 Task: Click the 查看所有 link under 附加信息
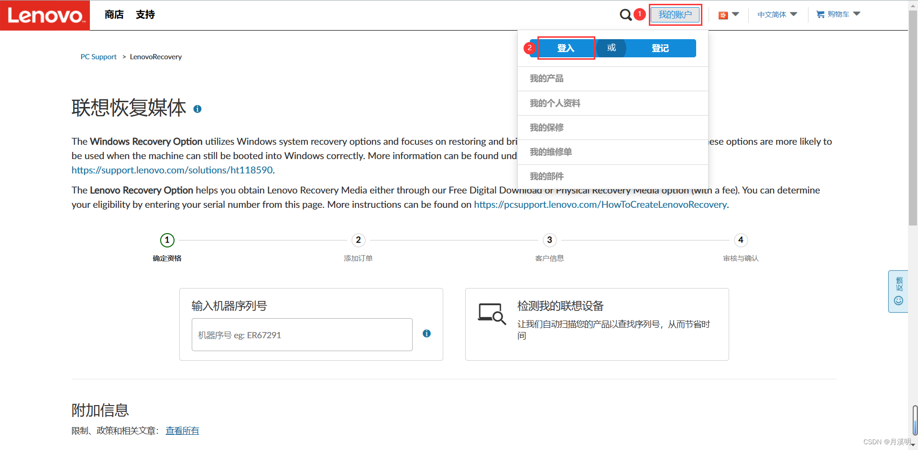tap(182, 430)
